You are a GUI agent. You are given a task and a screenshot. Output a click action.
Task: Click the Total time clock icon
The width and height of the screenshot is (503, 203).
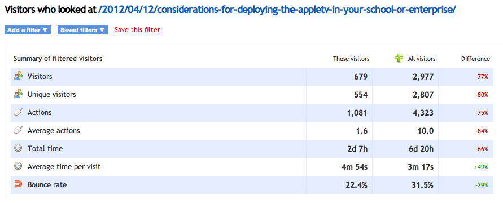[18, 148]
